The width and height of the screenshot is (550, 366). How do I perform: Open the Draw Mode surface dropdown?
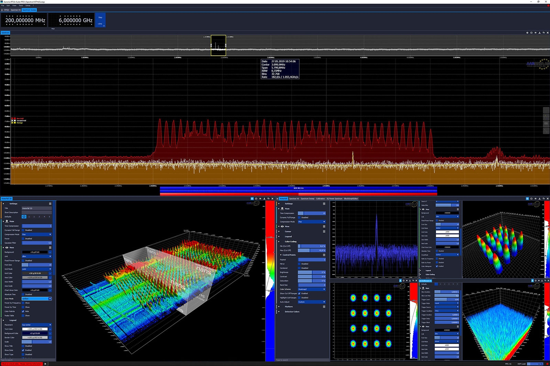pyautogui.click(x=36, y=299)
